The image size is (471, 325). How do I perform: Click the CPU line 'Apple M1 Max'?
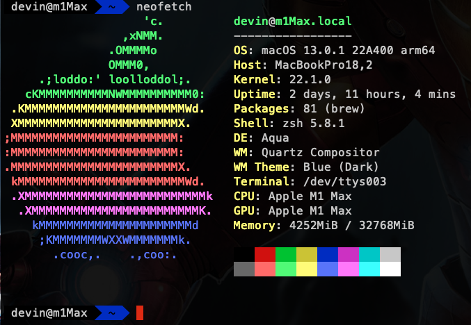point(310,196)
